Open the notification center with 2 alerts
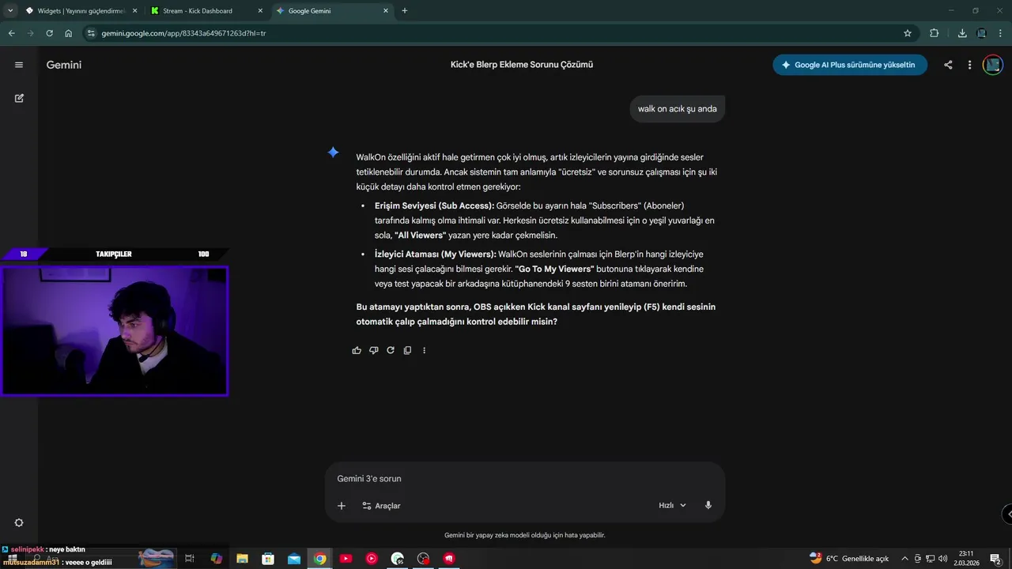Screen dimensions: 1012x569 pos(995,559)
